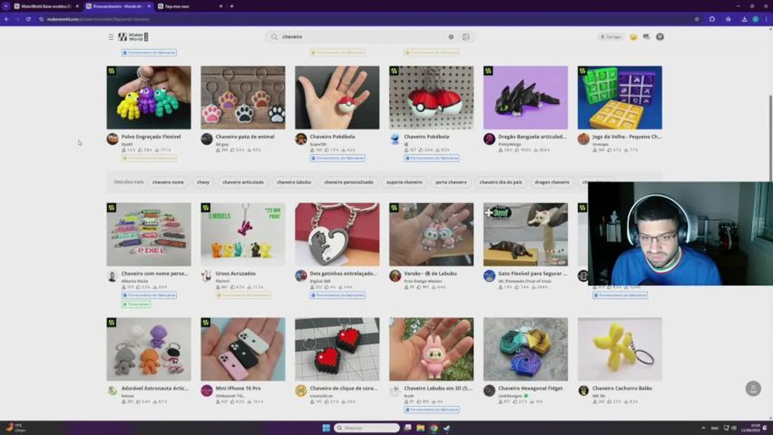Select 'chaveiro articulado' suggestion chip

(243, 182)
